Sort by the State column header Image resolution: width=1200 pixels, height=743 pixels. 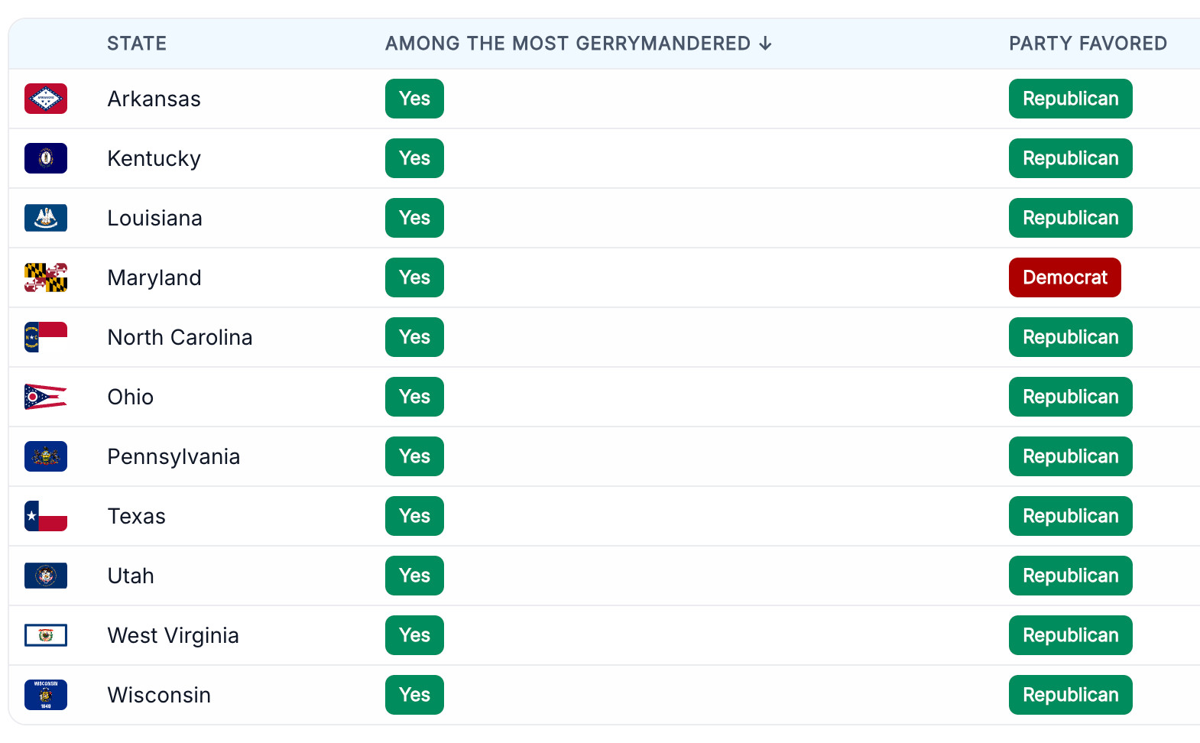pos(137,44)
